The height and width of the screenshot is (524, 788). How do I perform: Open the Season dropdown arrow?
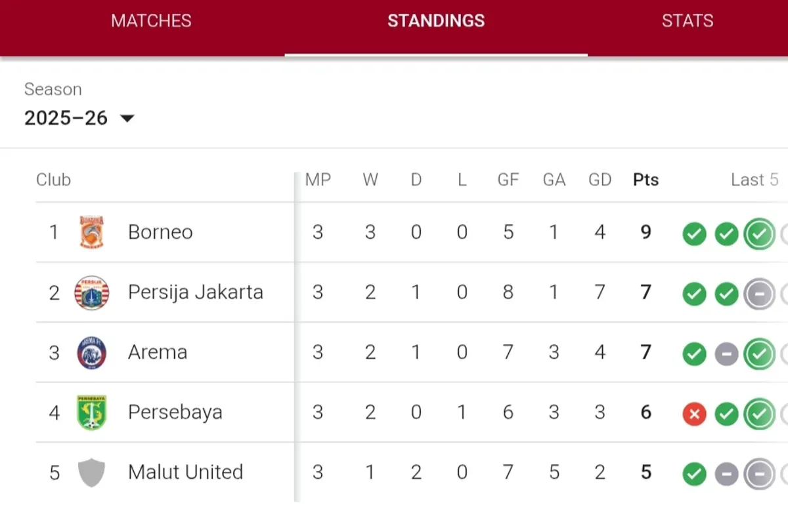tap(127, 119)
